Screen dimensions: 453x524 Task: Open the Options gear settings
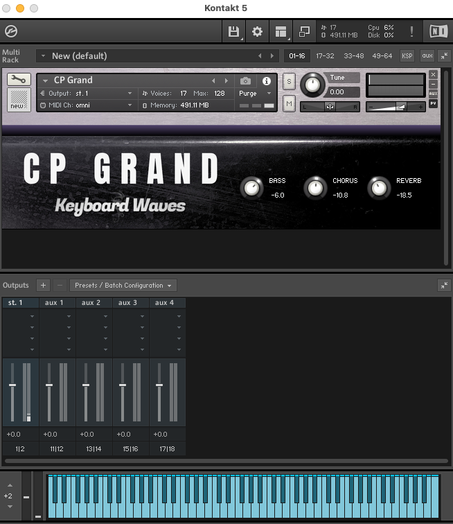click(x=257, y=31)
